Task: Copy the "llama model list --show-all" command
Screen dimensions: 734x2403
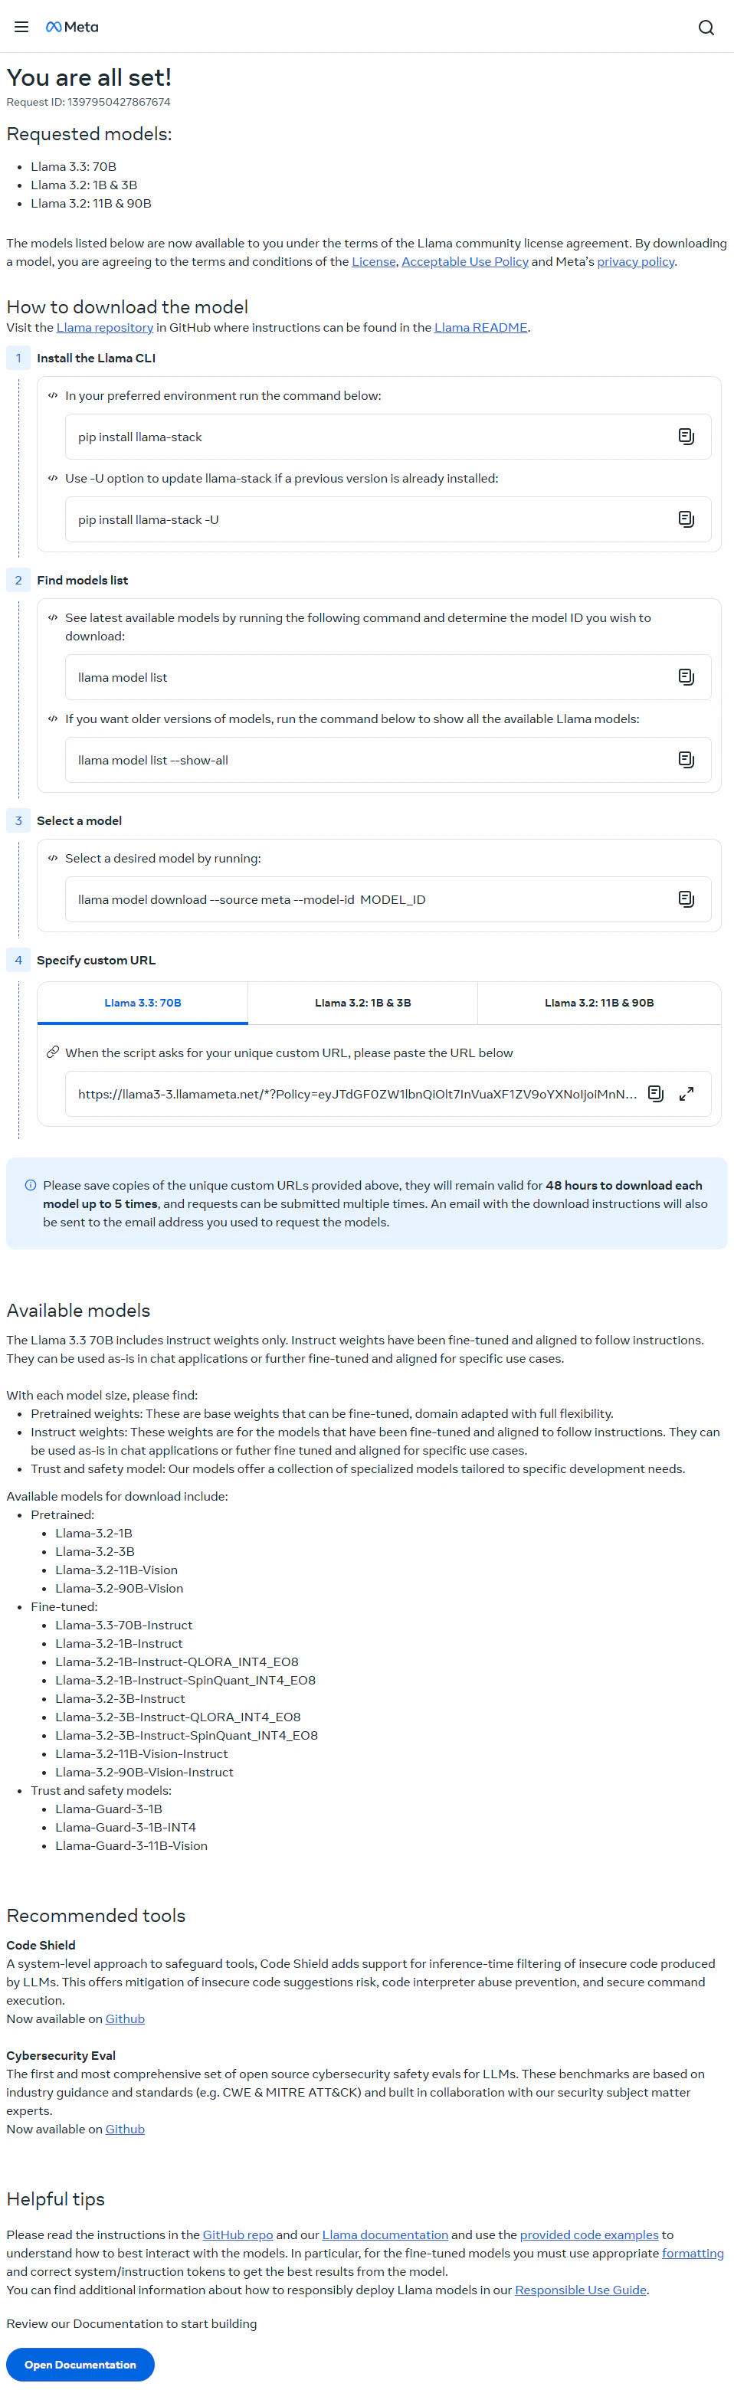Action: tap(686, 759)
